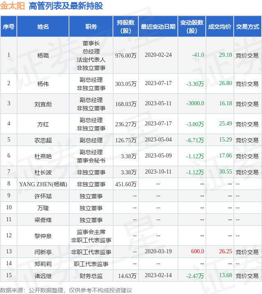Click the date 2023-05-09

point(158,155)
